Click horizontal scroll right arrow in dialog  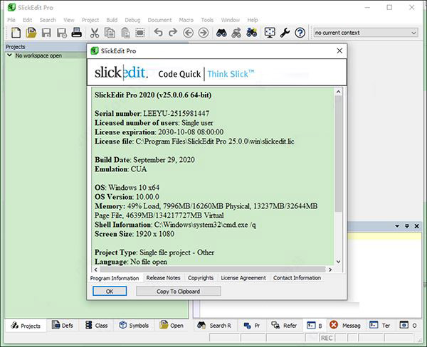click(x=330, y=269)
